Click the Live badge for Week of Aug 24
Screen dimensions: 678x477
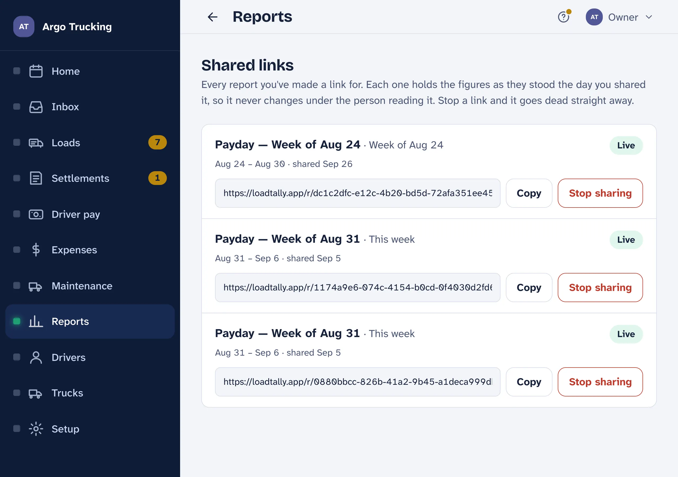(x=626, y=145)
